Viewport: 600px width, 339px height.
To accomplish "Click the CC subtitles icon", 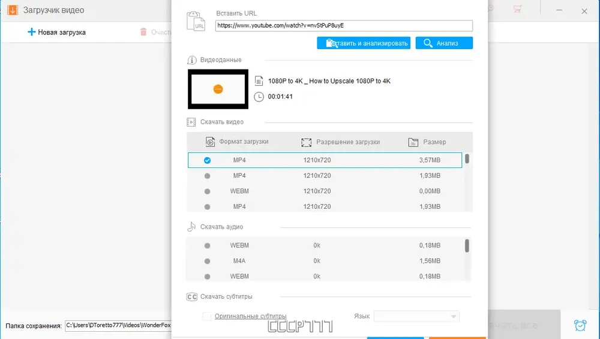I will (x=192, y=296).
